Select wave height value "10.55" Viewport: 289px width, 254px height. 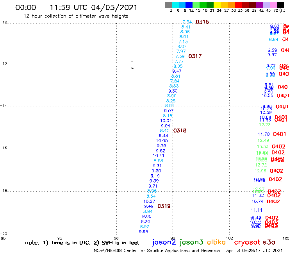point(268,96)
